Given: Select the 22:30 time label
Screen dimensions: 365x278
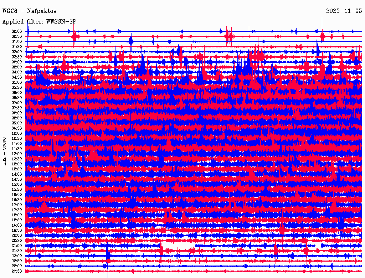Looking at the screenshot, I should tap(17, 261).
